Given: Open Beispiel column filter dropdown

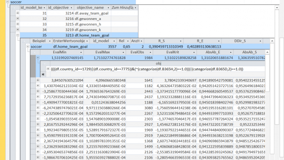Looking at the screenshot, I should [x=50, y=41].
